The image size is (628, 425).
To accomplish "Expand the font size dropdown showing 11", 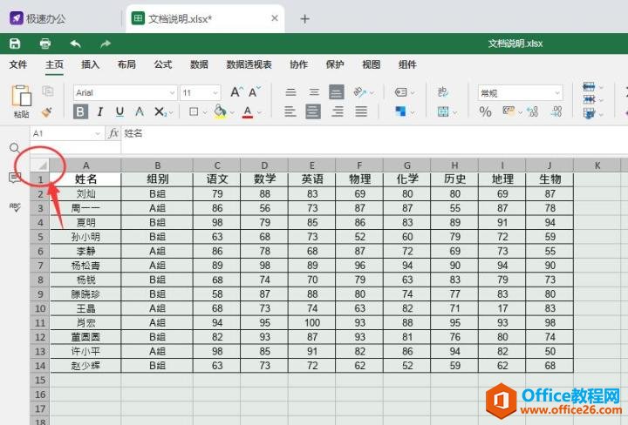I will 201,92.
